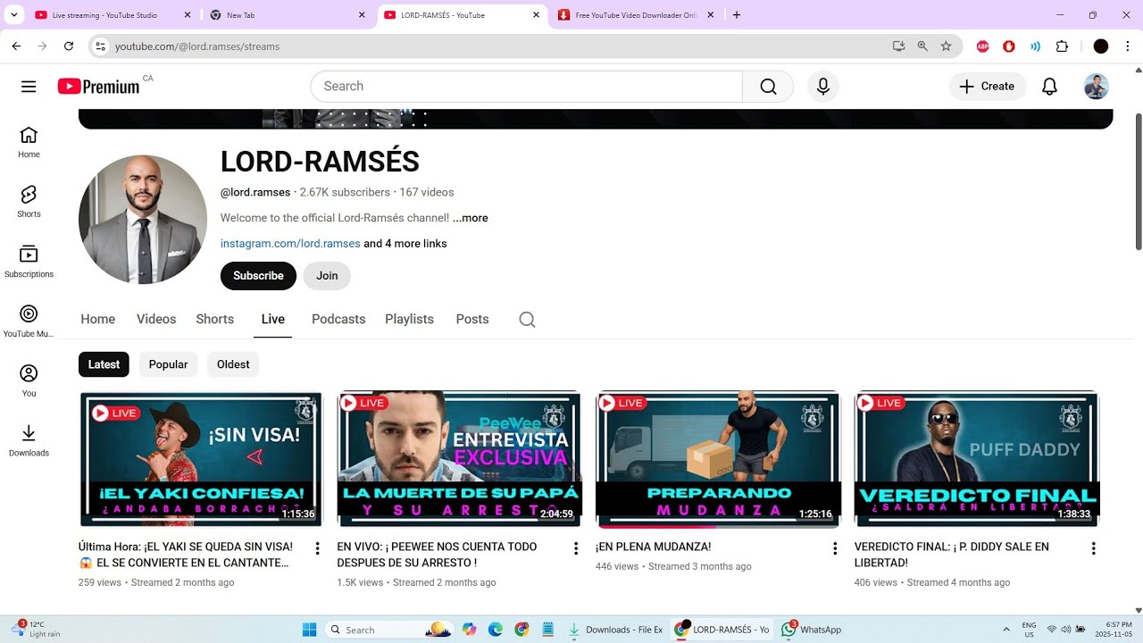Go to YouTube Premium home logo
This screenshot has height=643, width=1143.
pyautogui.click(x=98, y=87)
